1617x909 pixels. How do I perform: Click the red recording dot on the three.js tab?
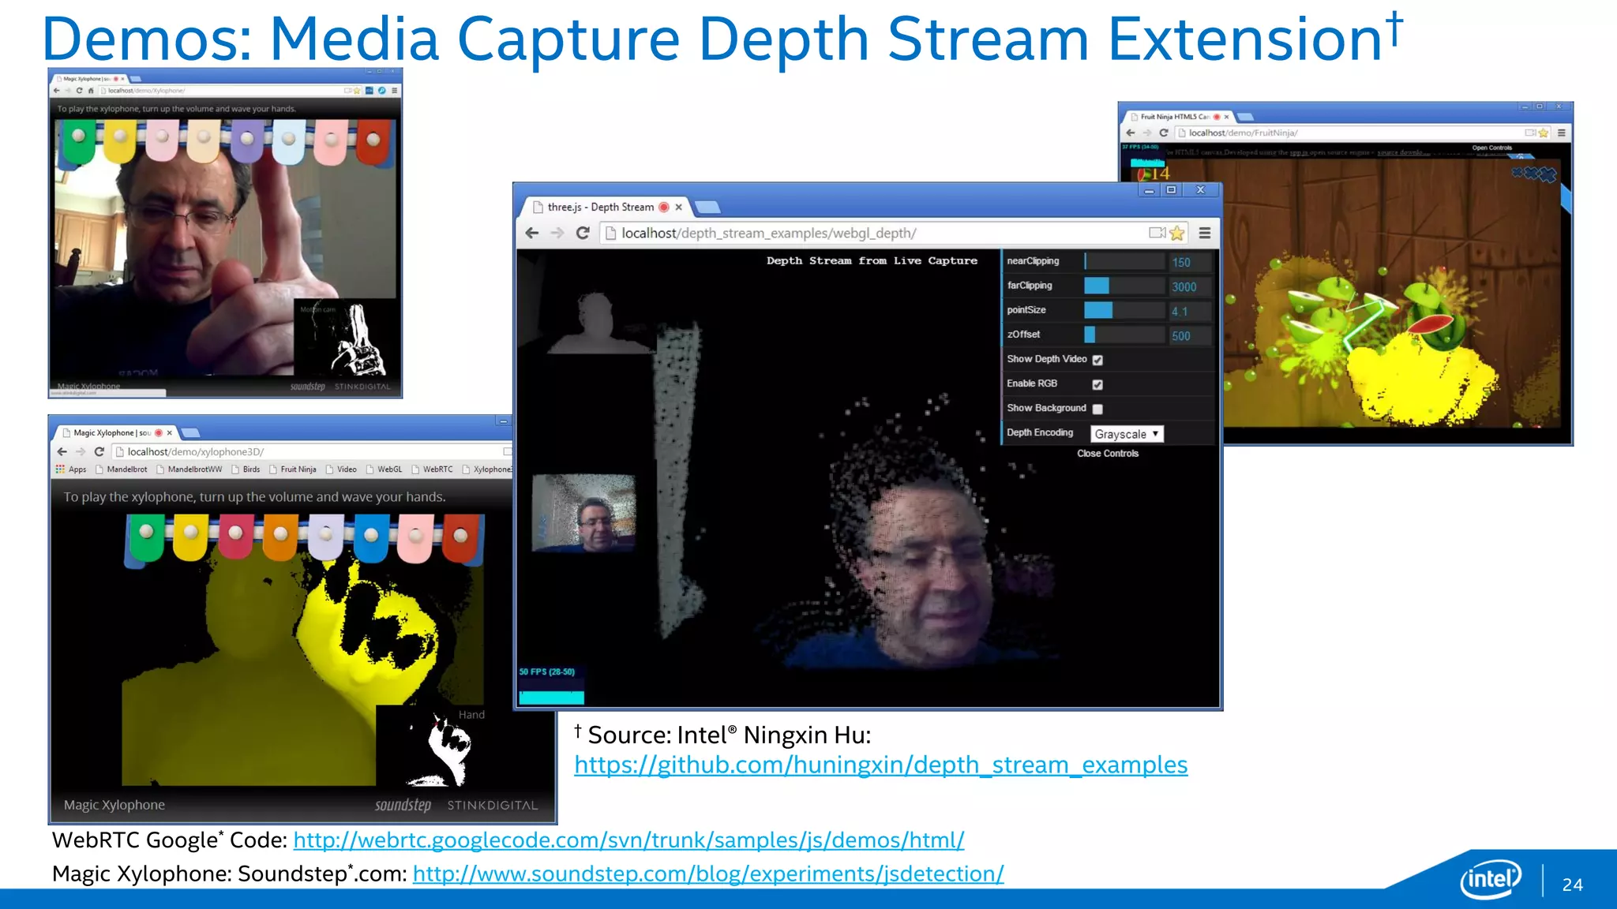664,208
